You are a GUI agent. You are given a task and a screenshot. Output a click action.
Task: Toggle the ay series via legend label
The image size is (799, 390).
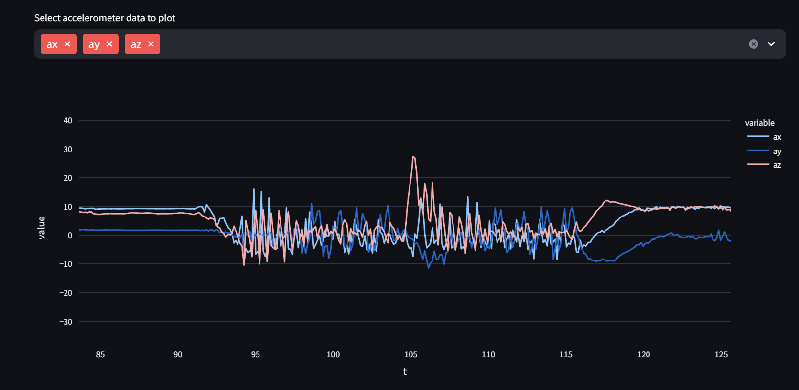click(777, 152)
